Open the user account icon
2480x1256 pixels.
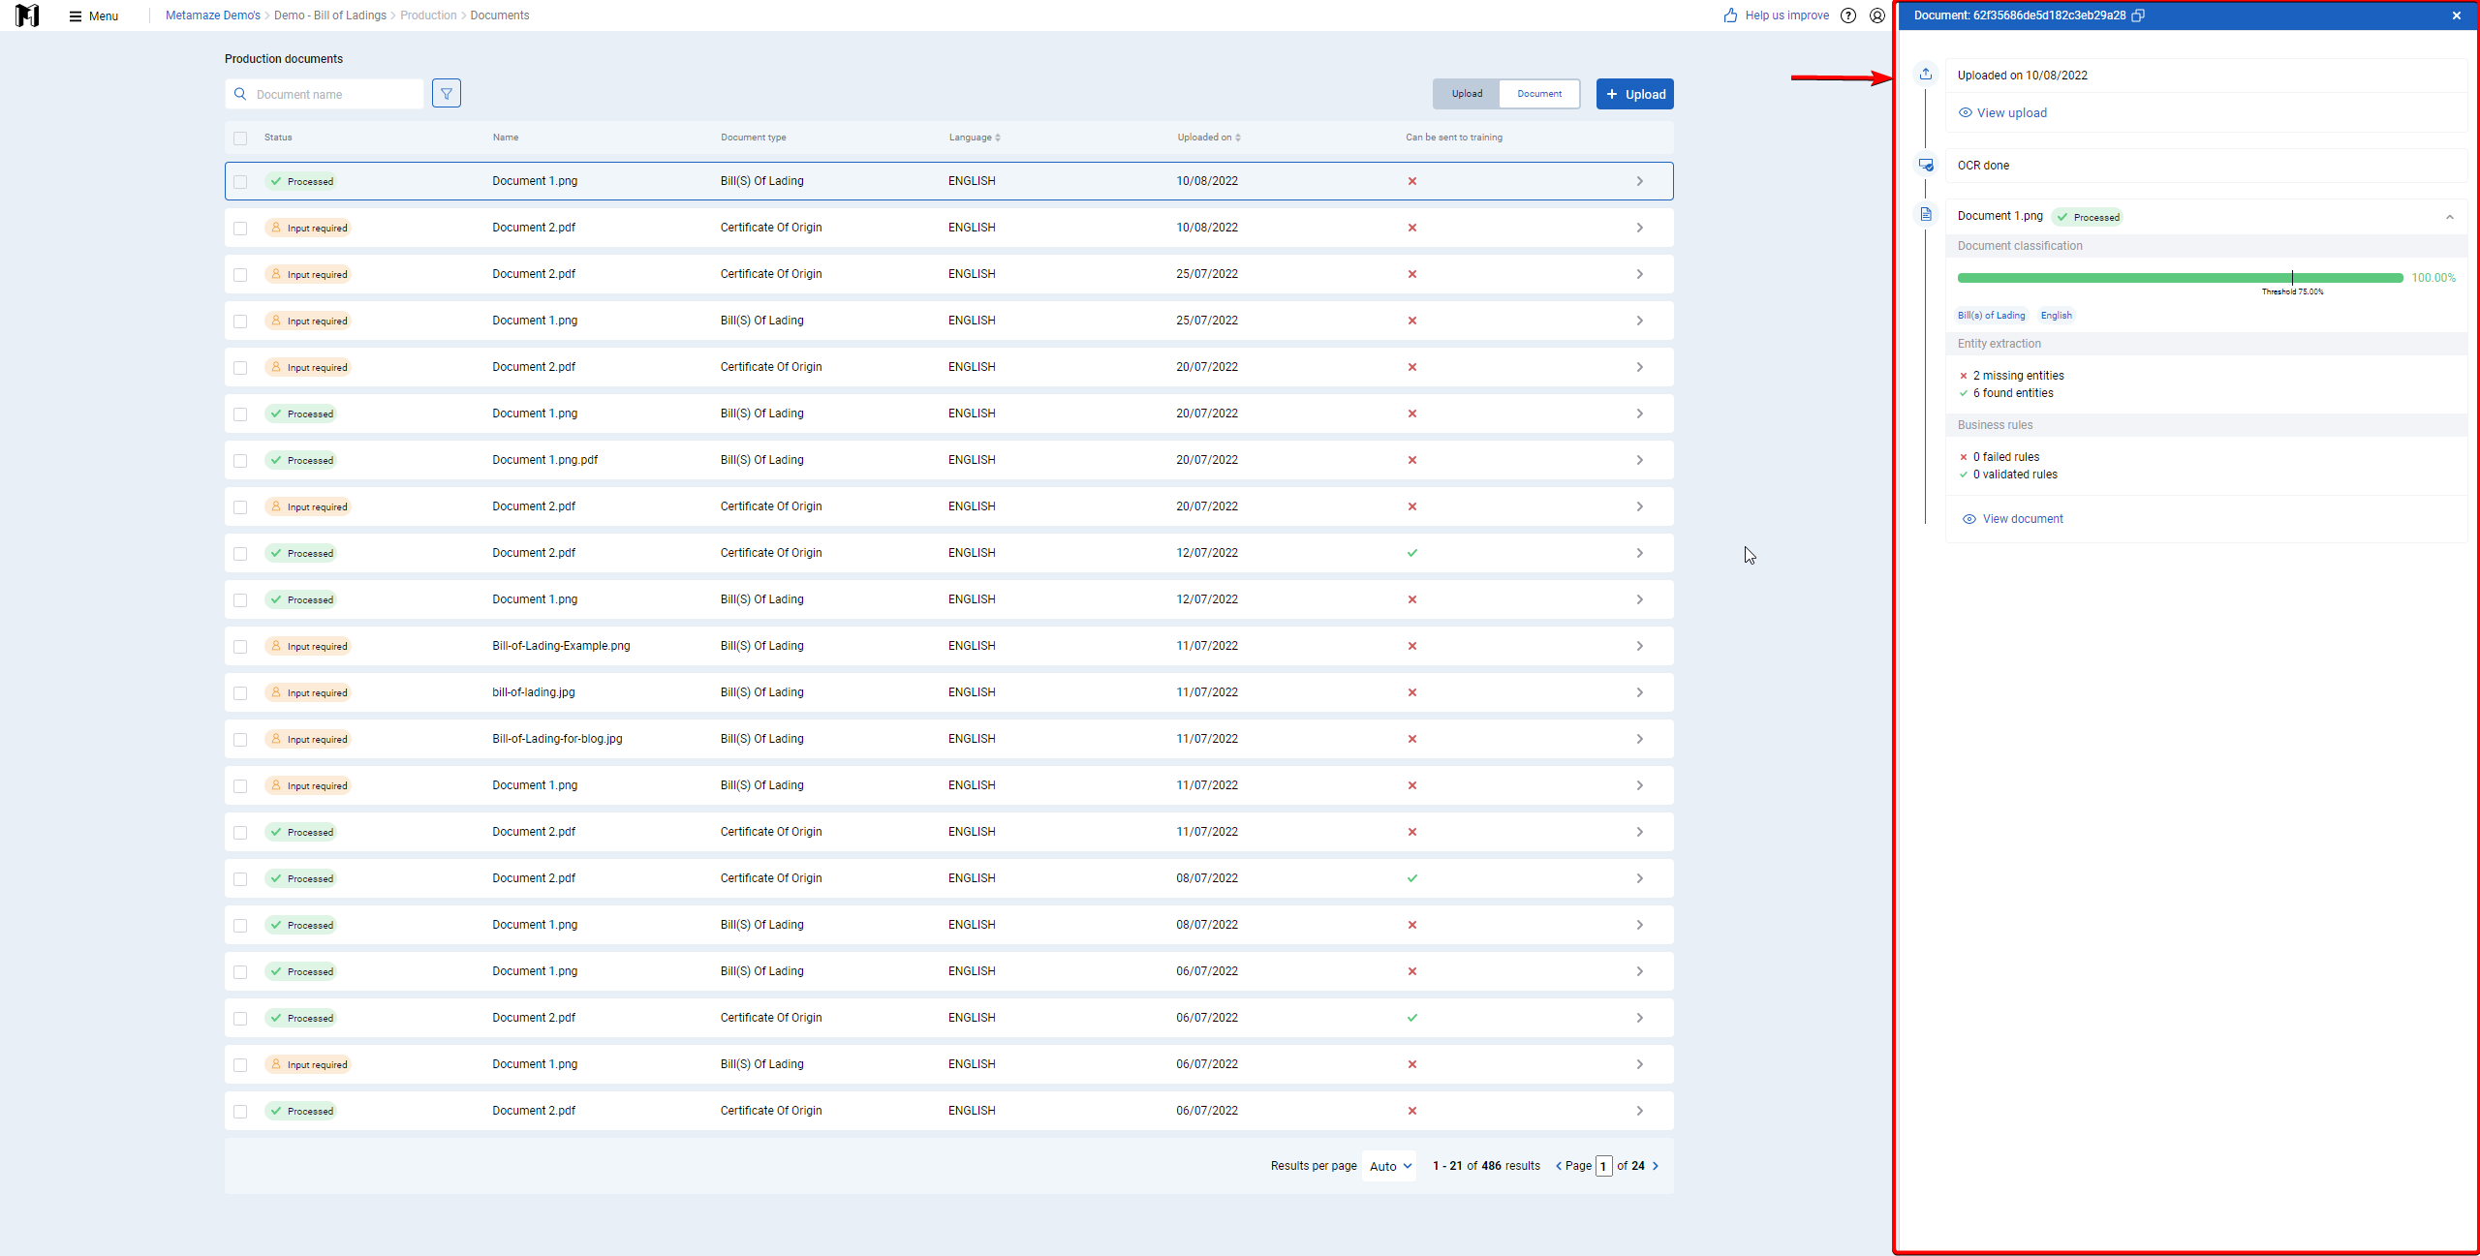[1877, 15]
